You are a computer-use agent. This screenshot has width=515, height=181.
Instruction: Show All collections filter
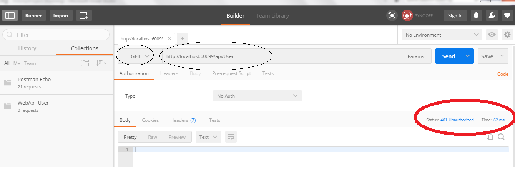pyautogui.click(x=7, y=63)
